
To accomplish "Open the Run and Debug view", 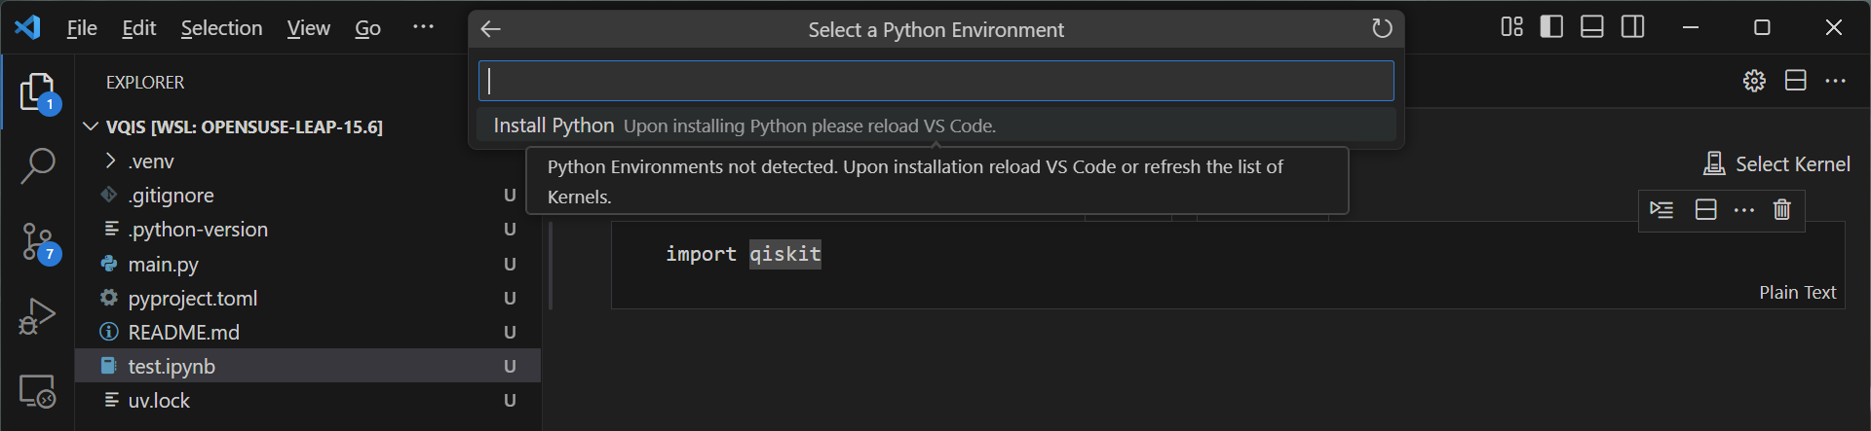I will [37, 316].
